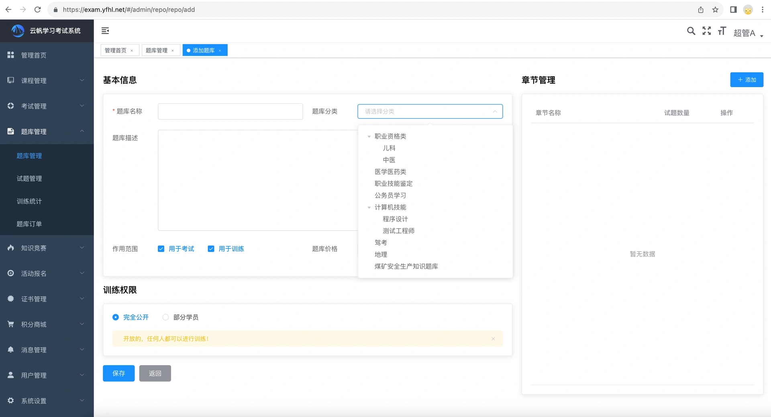Choose 程序设计 in category tree

click(x=395, y=219)
